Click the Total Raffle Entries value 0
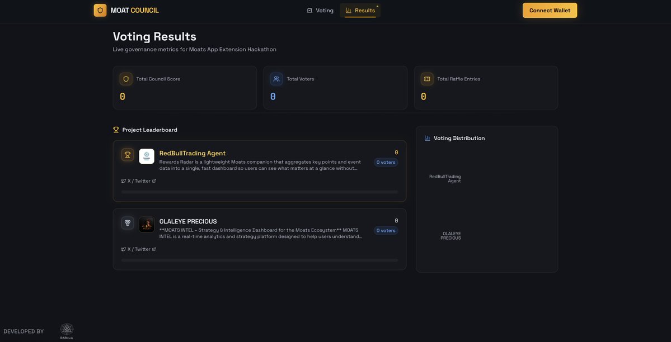 [424, 97]
